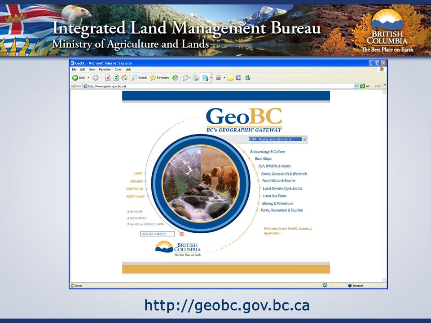Expand the Back button history arrow

pyautogui.click(x=88, y=78)
